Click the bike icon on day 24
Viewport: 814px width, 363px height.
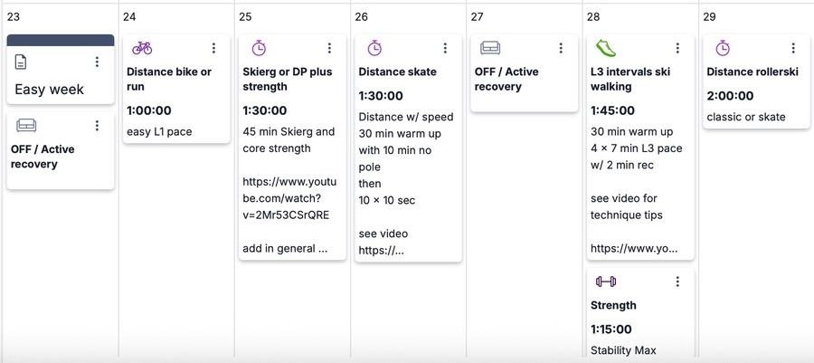[142, 48]
